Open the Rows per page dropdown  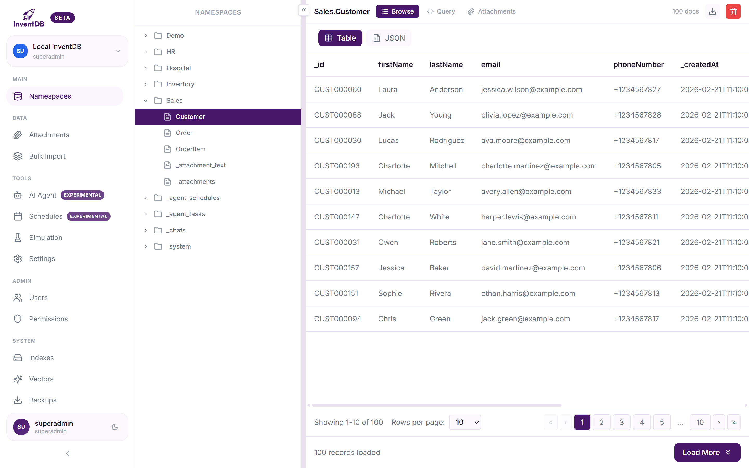(465, 422)
